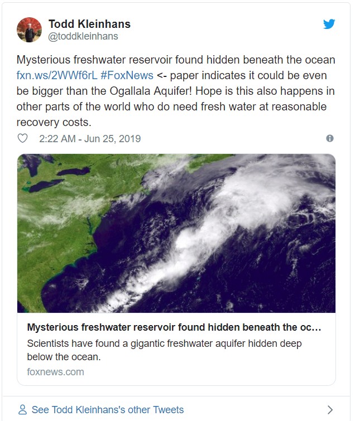Click the Twitter bird logo icon
This screenshot has width=355, height=421.
(329, 24)
